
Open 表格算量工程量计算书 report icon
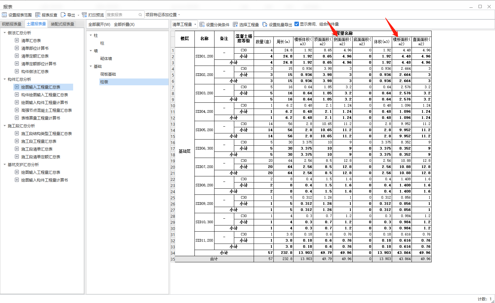(x=17, y=118)
